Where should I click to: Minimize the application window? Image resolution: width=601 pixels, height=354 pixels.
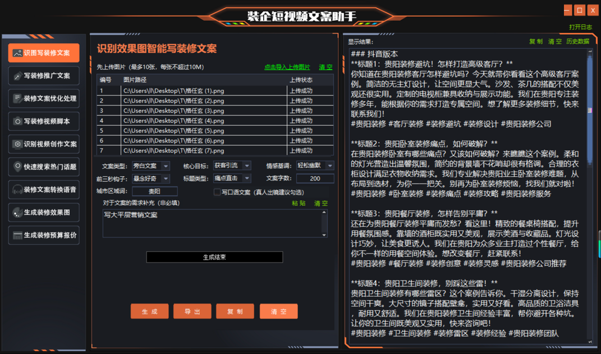[x=568, y=10]
